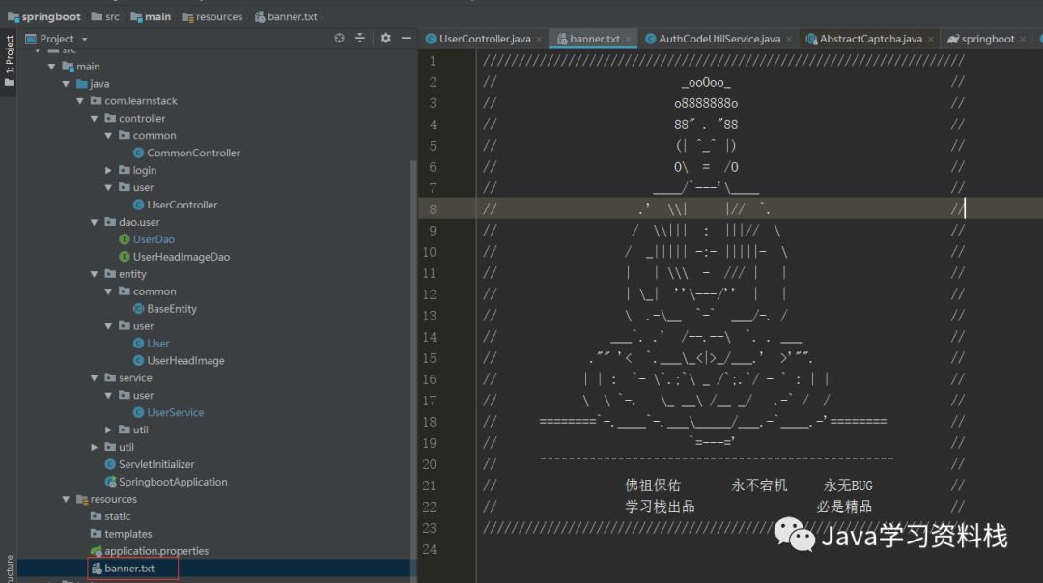
Task: Collapse the dao.user package arrow
Action: click(x=94, y=222)
